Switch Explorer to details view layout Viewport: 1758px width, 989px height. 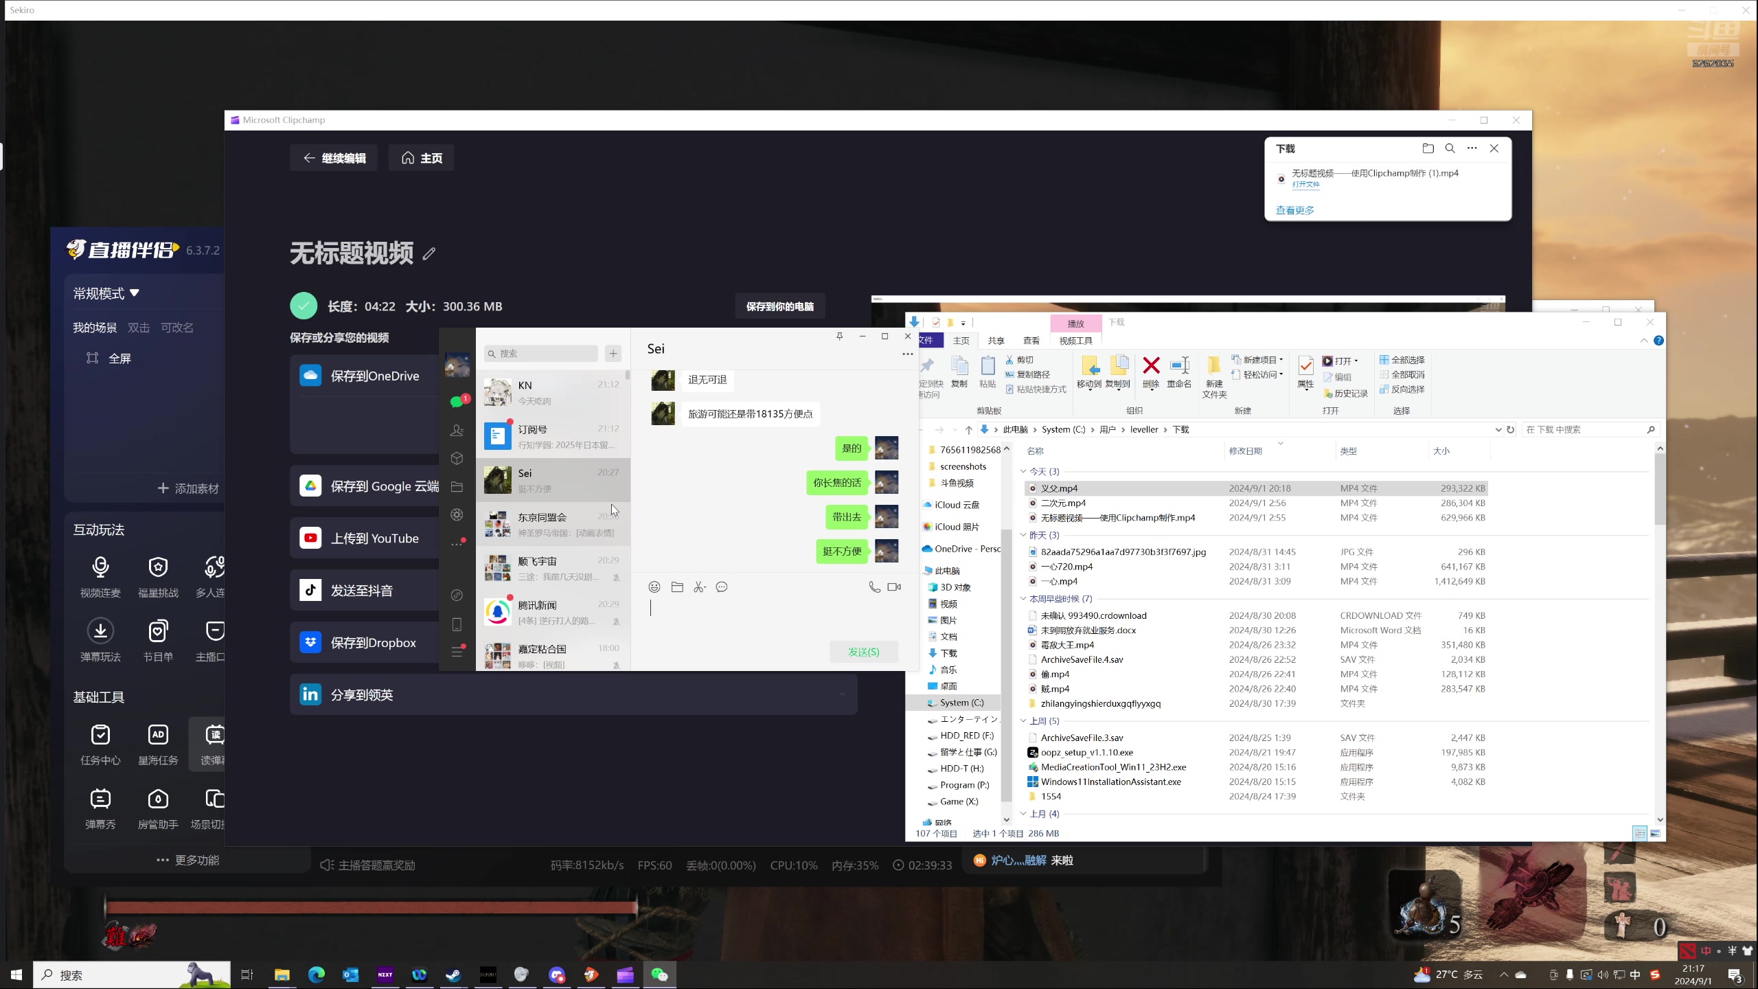pos(1639,833)
